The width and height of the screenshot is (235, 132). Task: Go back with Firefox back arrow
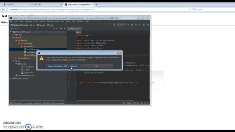3,10
